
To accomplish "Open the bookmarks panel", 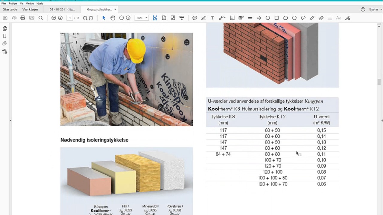I will click(x=5, y=36).
